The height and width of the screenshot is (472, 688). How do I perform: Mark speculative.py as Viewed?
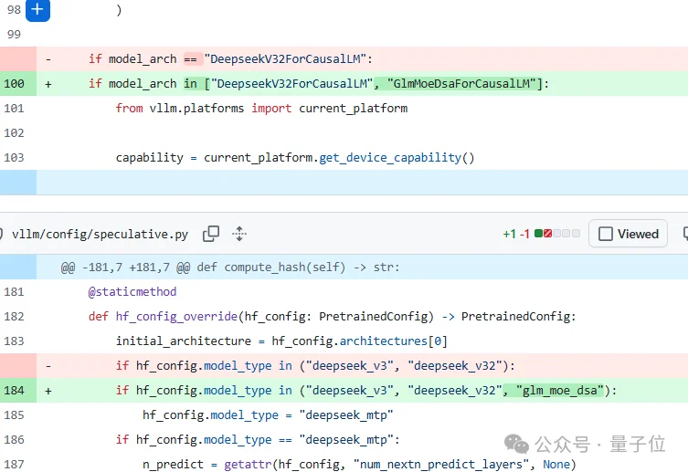[x=629, y=234]
